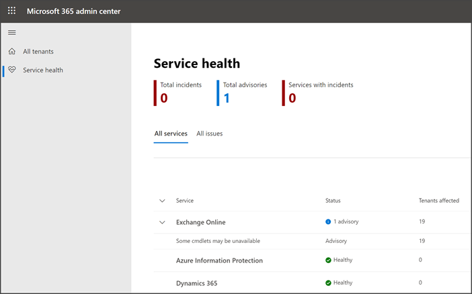Viewport: 472px width, 294px height.
Task: Open the Dynamics 365 service row
Action: tap(196, 283)
